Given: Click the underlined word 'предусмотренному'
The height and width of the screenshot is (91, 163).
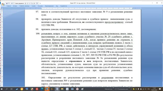Looking at the screenshot, I should (x=114, y=22).
